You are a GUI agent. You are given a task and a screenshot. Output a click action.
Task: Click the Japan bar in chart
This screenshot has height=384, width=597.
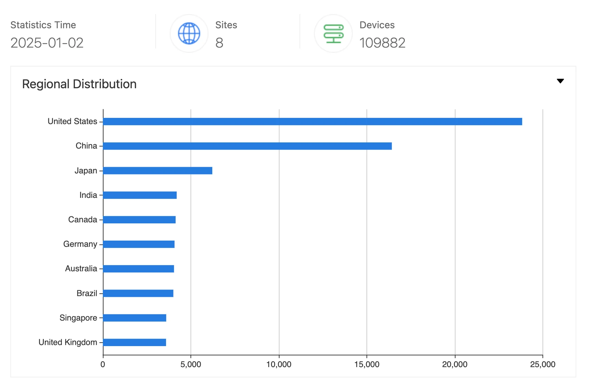pyautogui.click(x=158, y=171)
